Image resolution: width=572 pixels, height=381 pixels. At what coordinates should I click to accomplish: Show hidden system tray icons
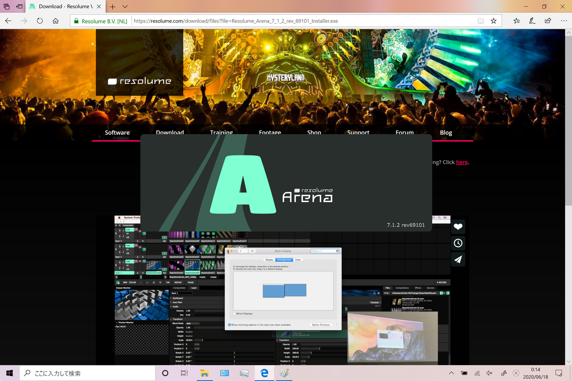[451, 373]
